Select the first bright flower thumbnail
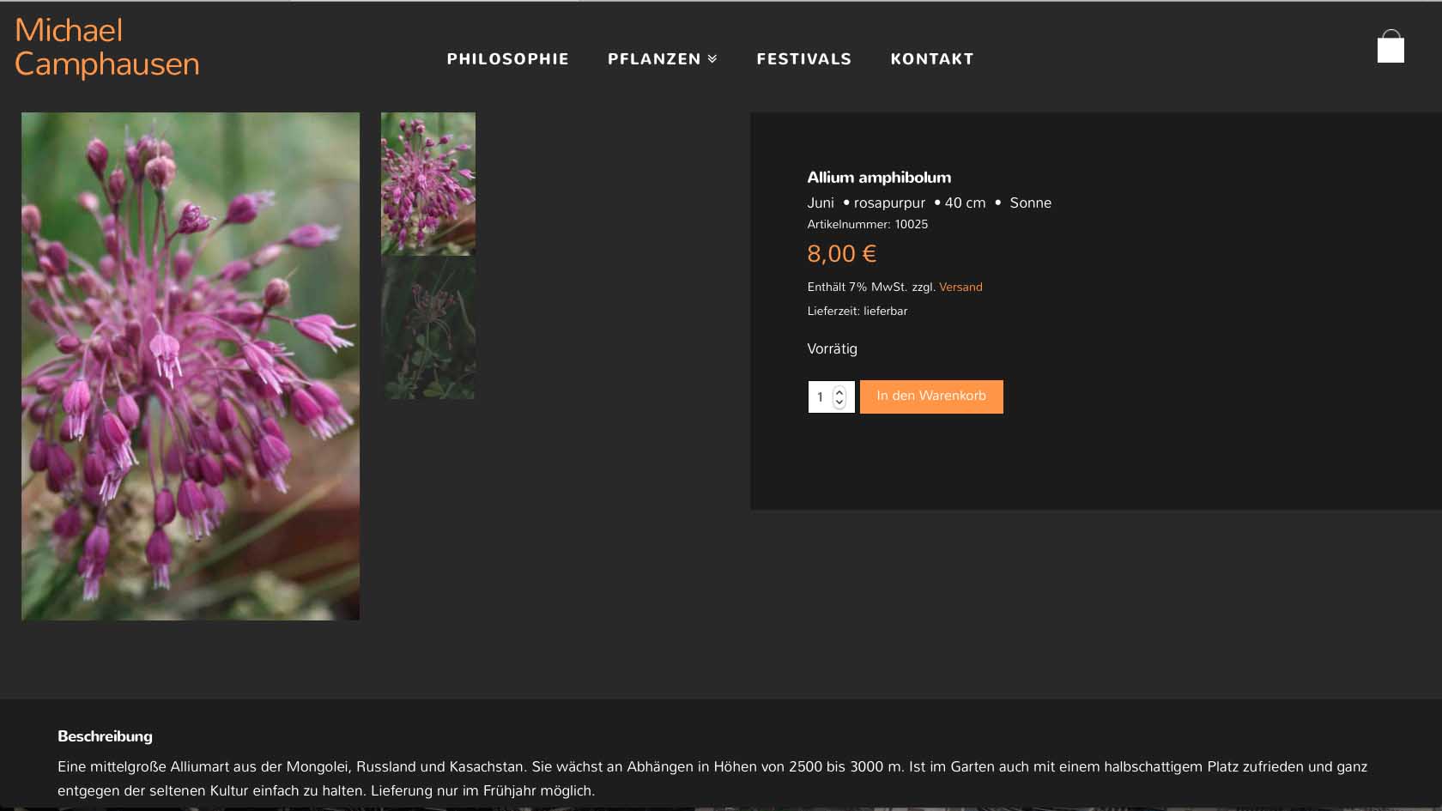The height and width of the screenshot is (811, 1442). tap(428, 184)
